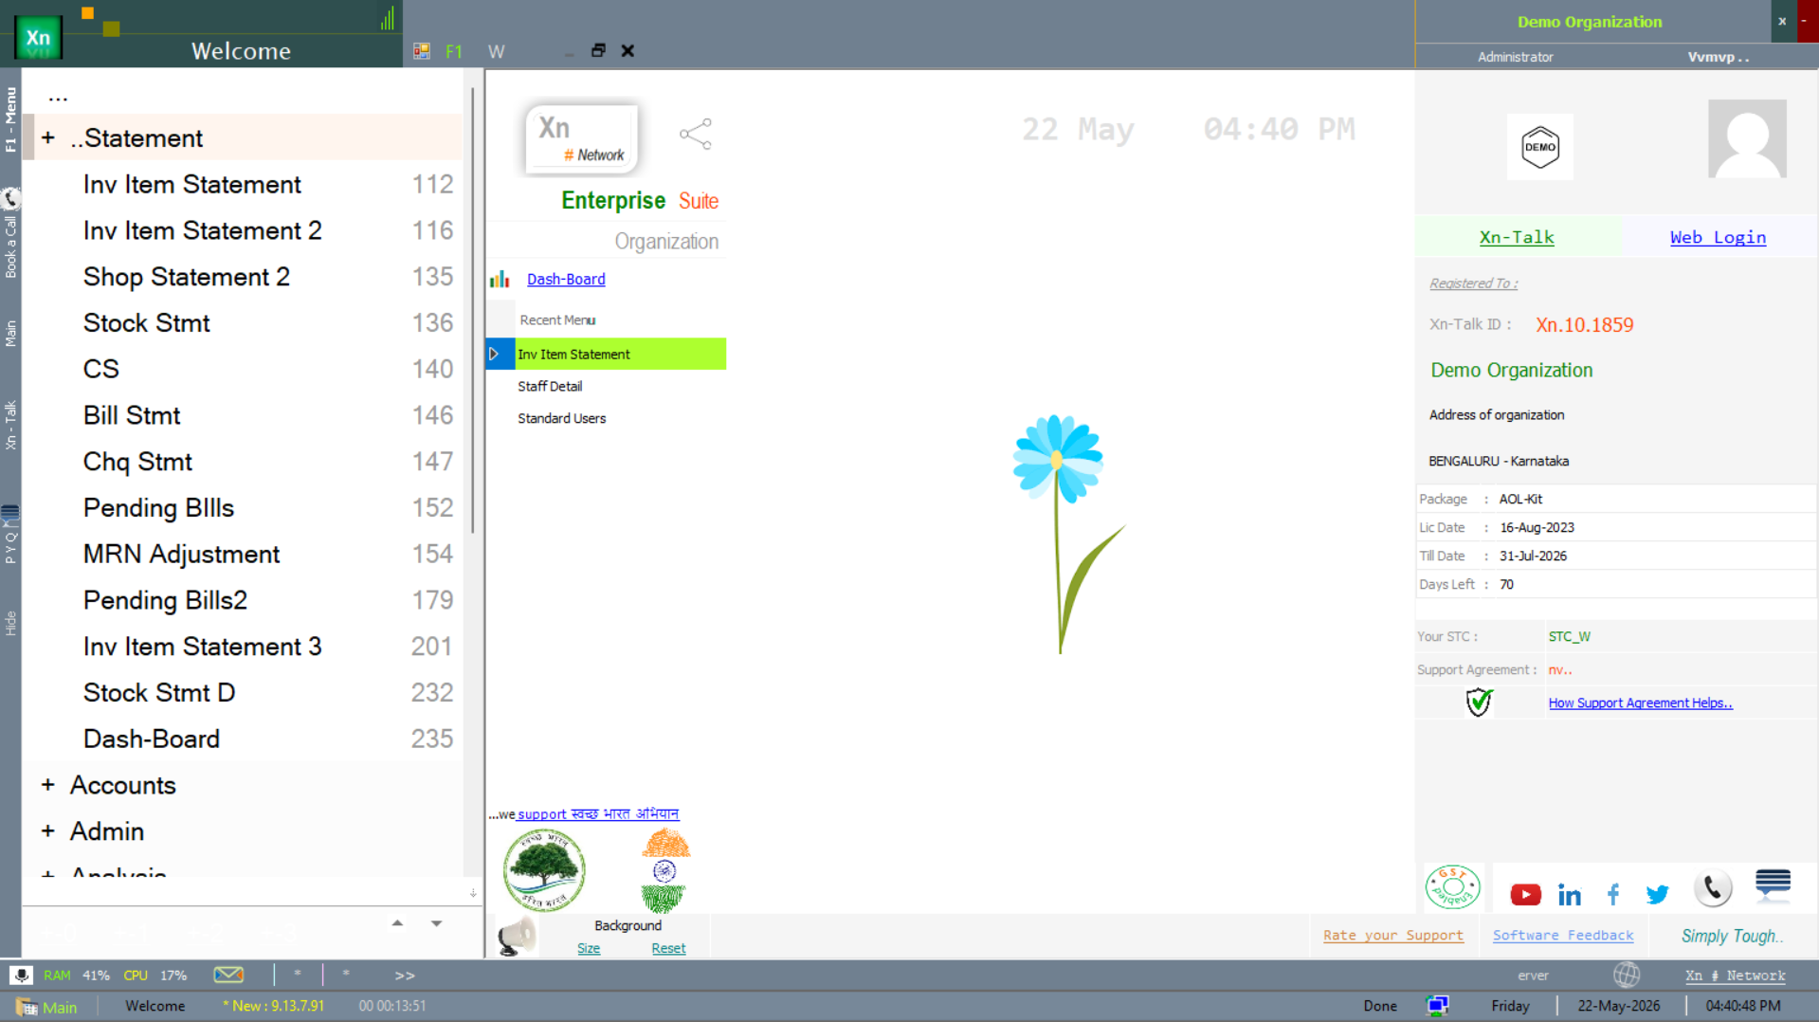Click the Dash-Board bar chart icon
The width and height of the screenshot is (1819, 1022).
coord(500,279)
